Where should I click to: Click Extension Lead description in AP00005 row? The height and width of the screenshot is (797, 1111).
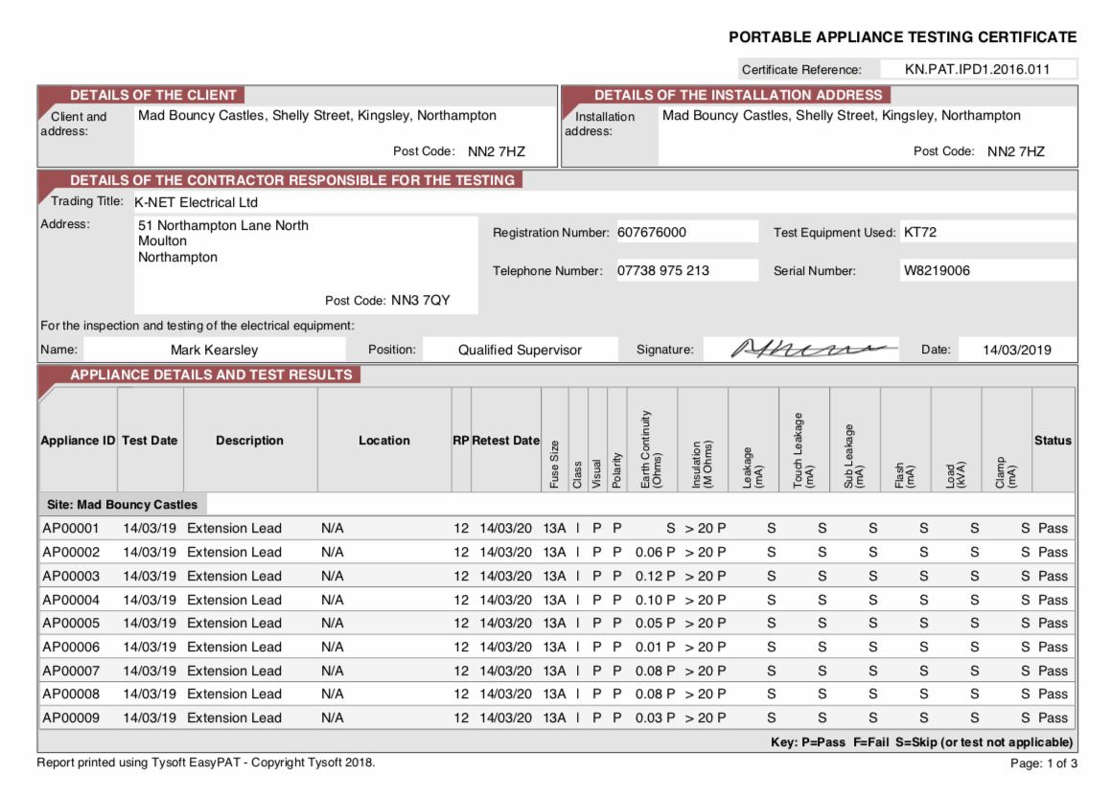coord(235,624)
